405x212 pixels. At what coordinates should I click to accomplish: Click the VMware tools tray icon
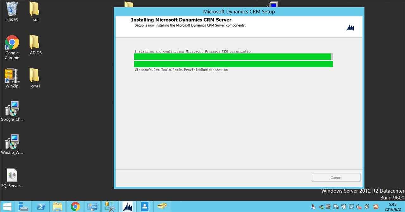(328, 207)
